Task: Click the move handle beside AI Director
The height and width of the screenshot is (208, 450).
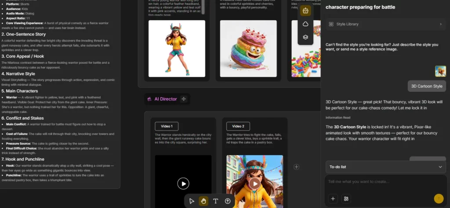Action: [184, 99]
